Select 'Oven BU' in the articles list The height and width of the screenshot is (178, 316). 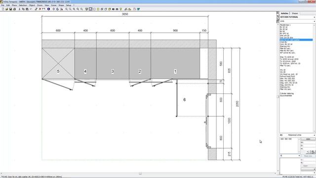283,42
